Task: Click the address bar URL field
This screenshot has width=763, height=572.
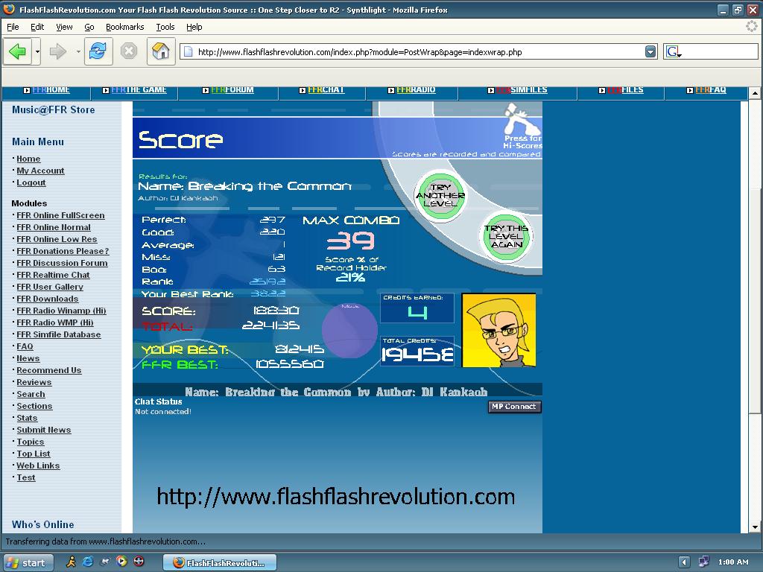Action: [x=419, y=51]
